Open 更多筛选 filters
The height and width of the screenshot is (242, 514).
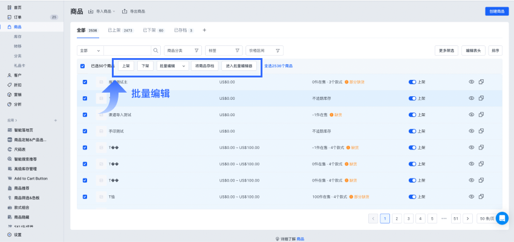click(x=446, y=50)
